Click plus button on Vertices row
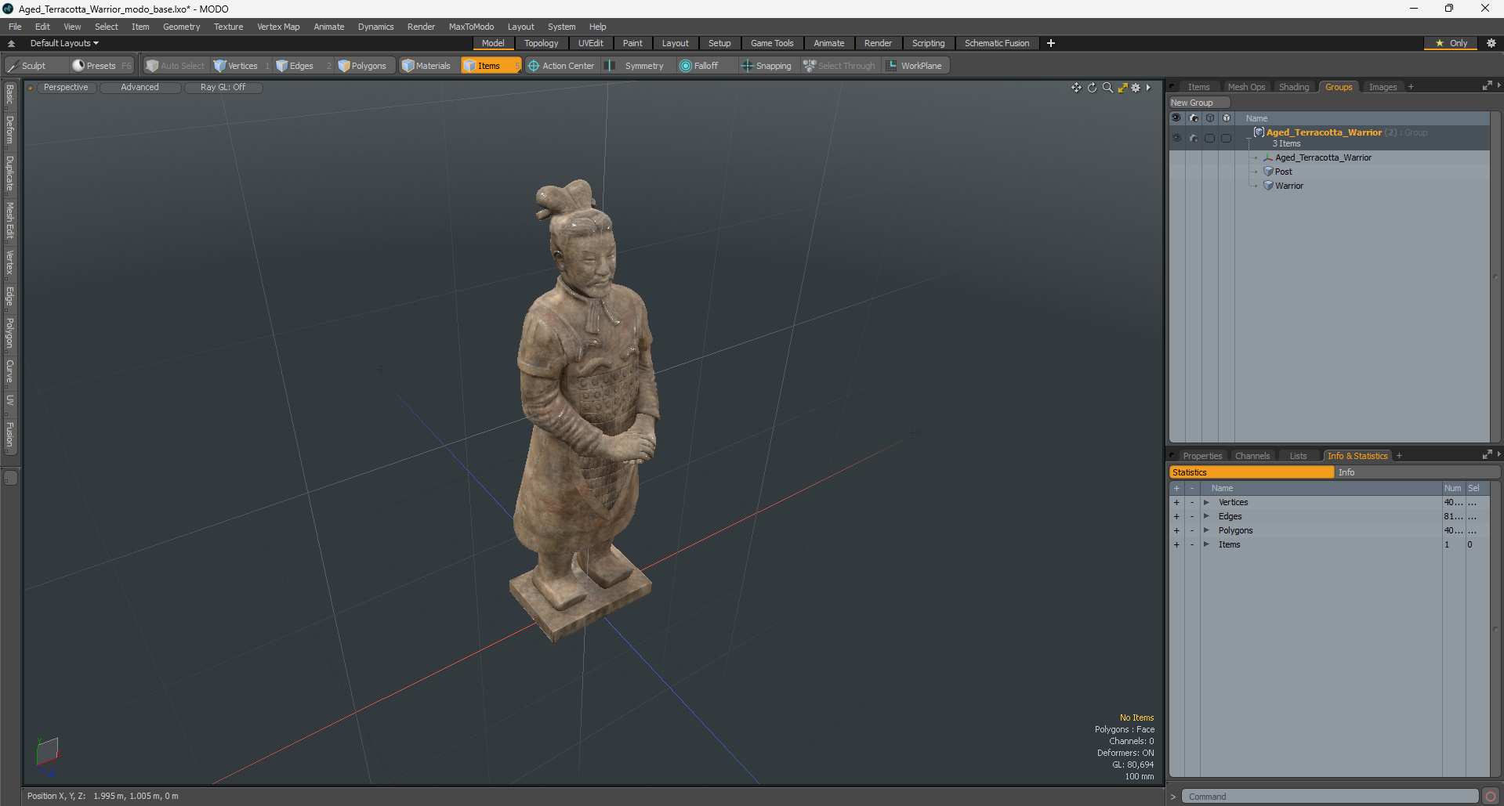This screenshot has height=806, width=1504. pyautogui.click(x=1176, y=502)
